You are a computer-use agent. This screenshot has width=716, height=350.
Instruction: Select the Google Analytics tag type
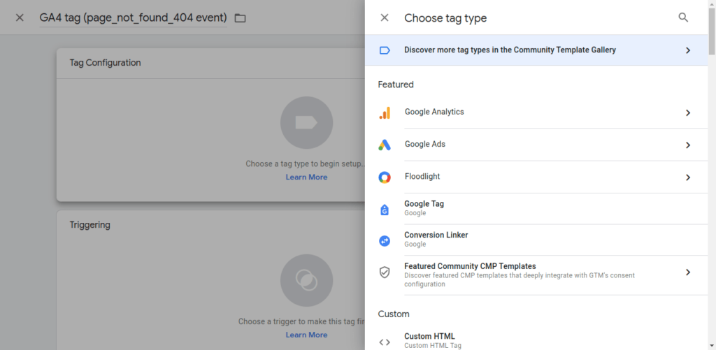point(536,112)
